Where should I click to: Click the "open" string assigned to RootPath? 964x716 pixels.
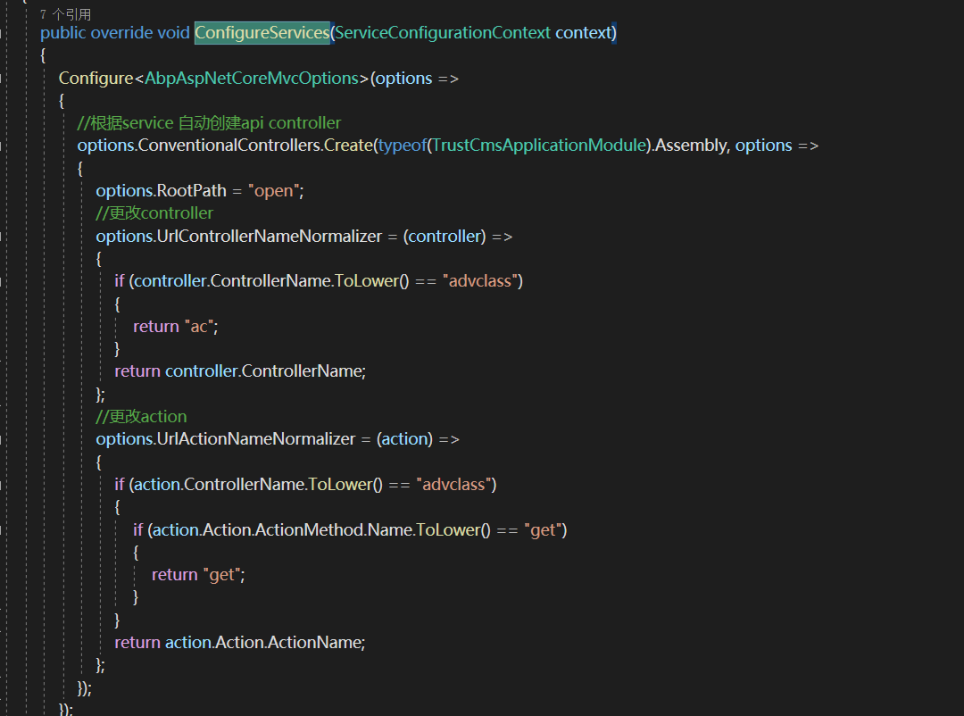point(273,189)
